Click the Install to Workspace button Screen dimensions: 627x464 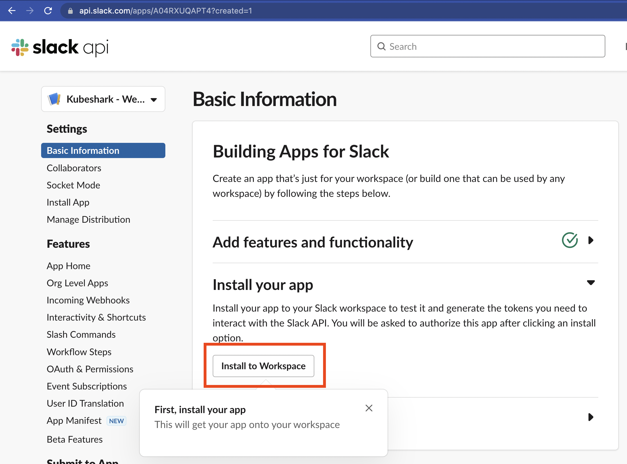coord(263,366)
